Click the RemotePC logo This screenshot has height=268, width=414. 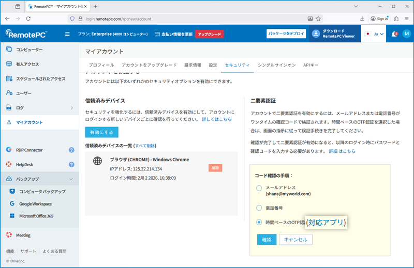26,34
